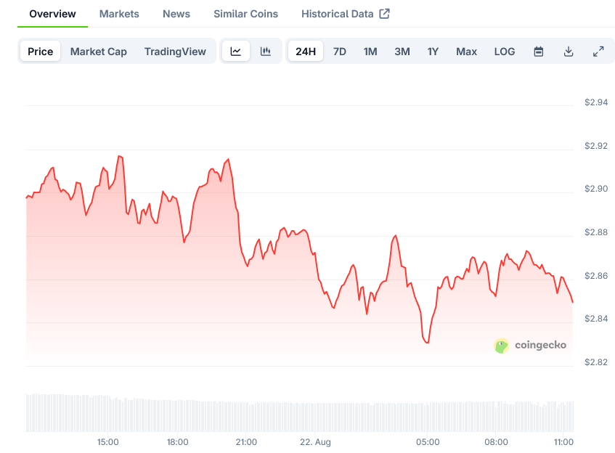Open the Overview tab
This screenshot has height=453, width=615.
coord(52,14)
